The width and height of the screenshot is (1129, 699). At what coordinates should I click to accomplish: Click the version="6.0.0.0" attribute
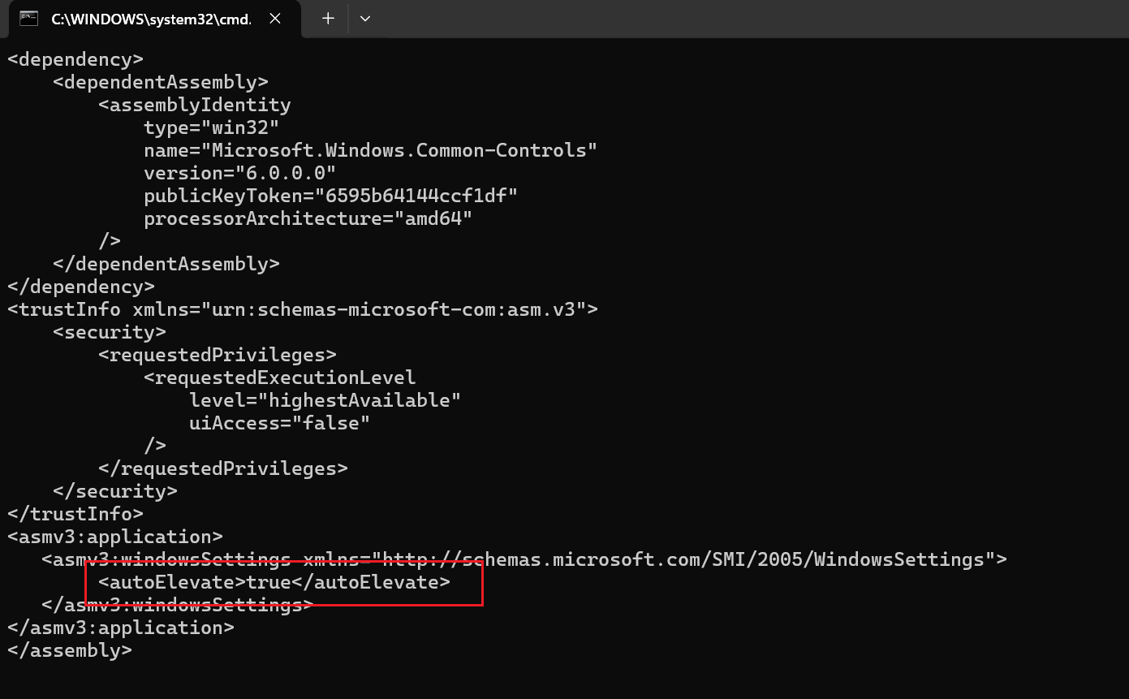pyautogui.click(x=239, y=173)
